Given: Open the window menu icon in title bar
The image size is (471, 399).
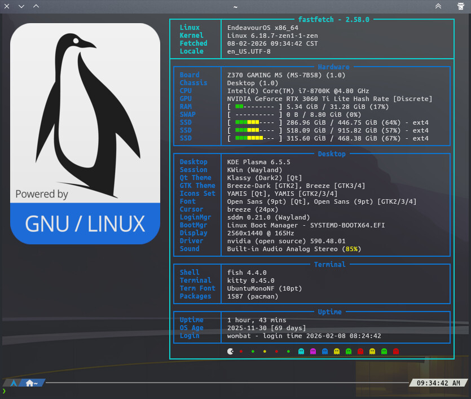Looking at the screenshot, I should (461, 6).
